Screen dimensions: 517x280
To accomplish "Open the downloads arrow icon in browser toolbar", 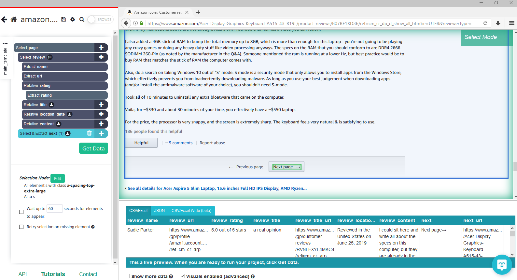I will coord(498,23).
